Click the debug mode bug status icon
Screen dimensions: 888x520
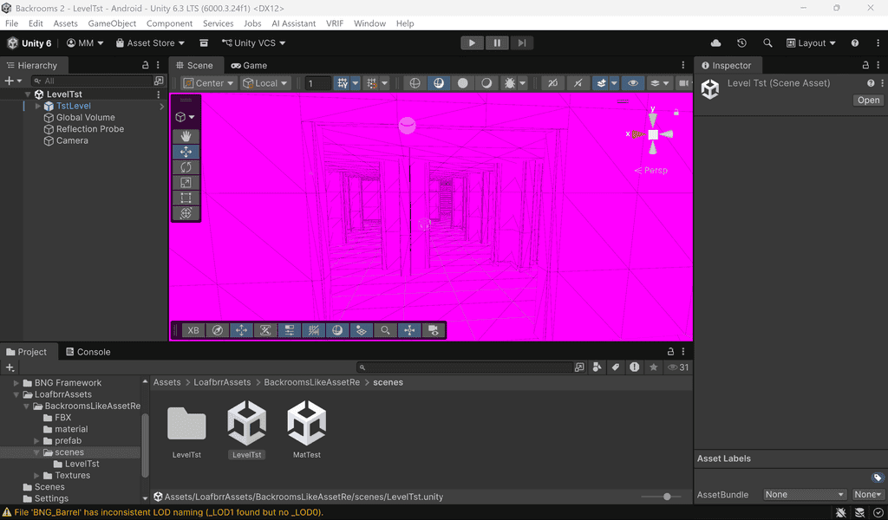[840, 513]
